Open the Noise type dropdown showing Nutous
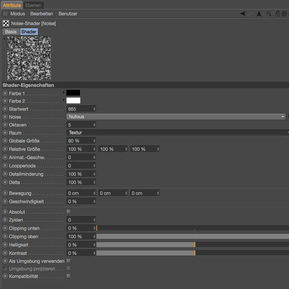The width and height of the screenshot is (289, 289). point(176,117)
